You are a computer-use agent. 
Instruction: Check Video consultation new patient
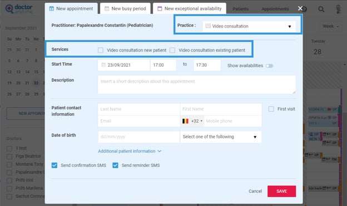[101, 50]
